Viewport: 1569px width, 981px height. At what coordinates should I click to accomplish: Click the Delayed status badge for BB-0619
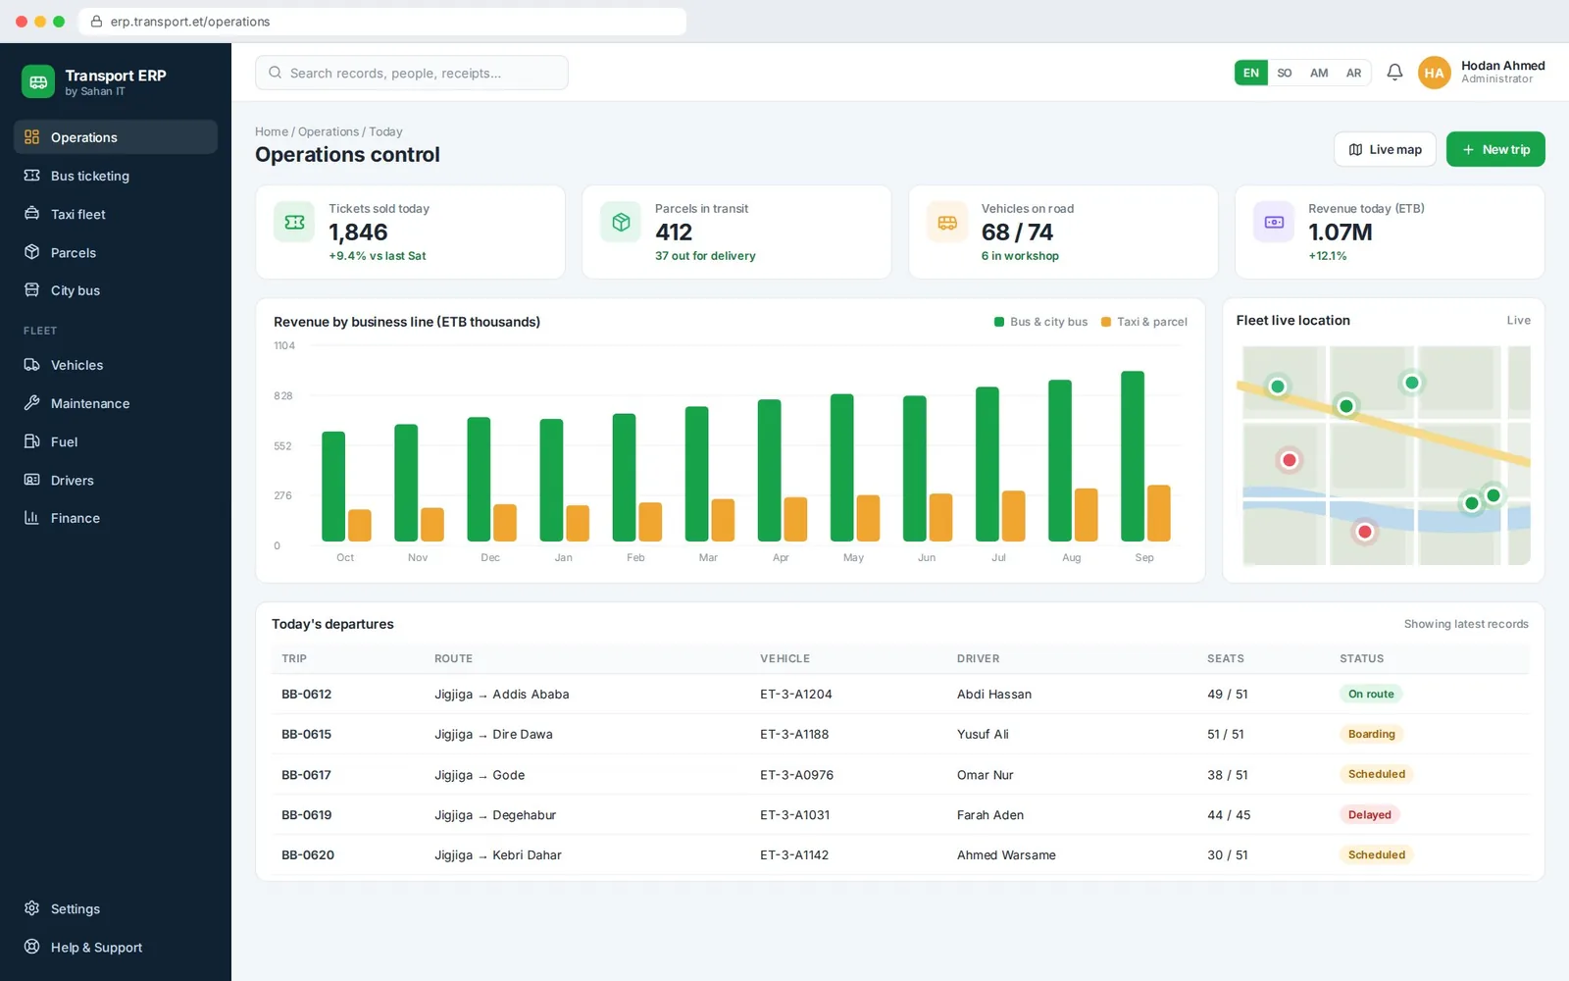pos(1369,814)
